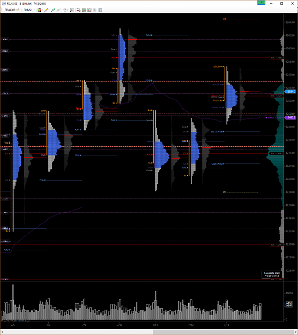Screen dimensions: 298x335
Task: Click the 7/11 date label on time axis
Action: [155, 325]
